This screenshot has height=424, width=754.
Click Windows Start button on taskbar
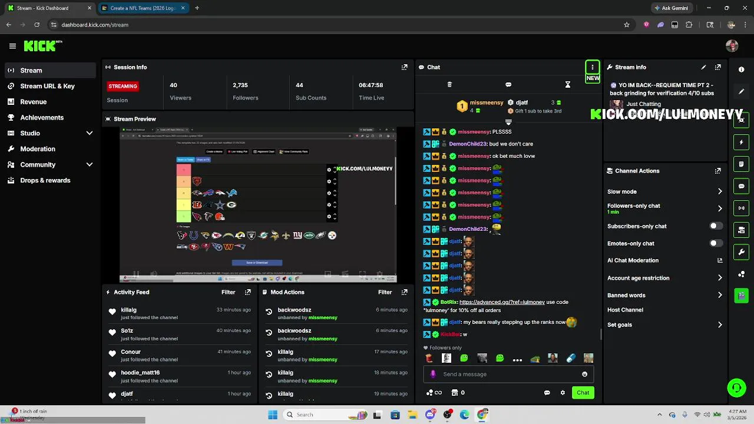tap(273, 415)
